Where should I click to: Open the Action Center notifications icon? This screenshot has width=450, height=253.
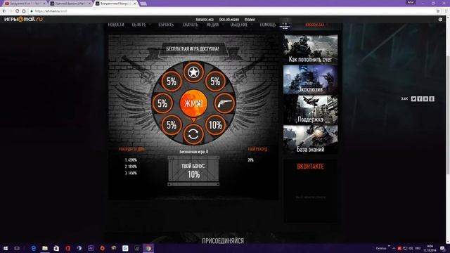point(443,248)
